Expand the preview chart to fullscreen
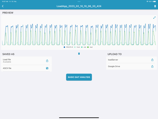The width and height of the screenshot is (158, 119). [x=154, y=18]
